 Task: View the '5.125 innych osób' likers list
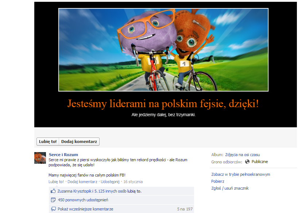[108, 191]
